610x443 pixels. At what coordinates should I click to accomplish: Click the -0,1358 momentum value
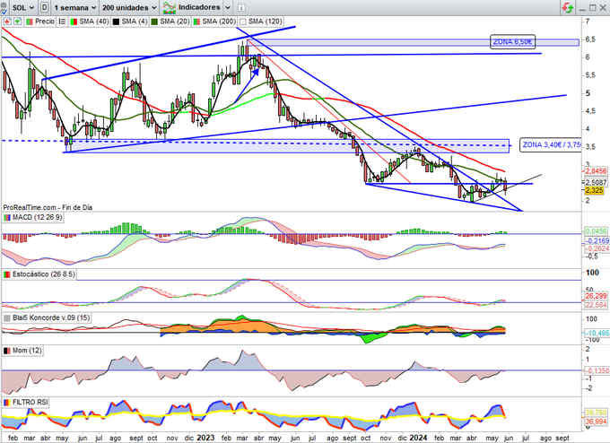597,370
